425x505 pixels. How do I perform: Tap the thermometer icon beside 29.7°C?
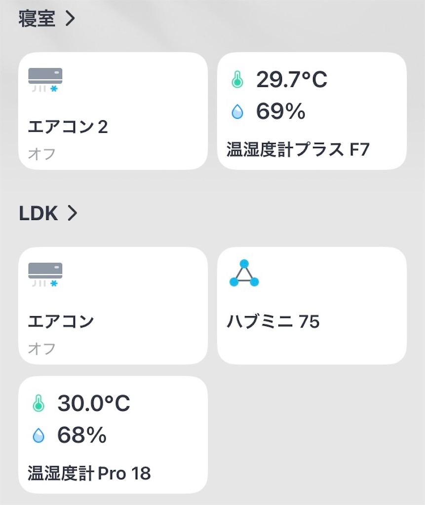pos(237,79)
